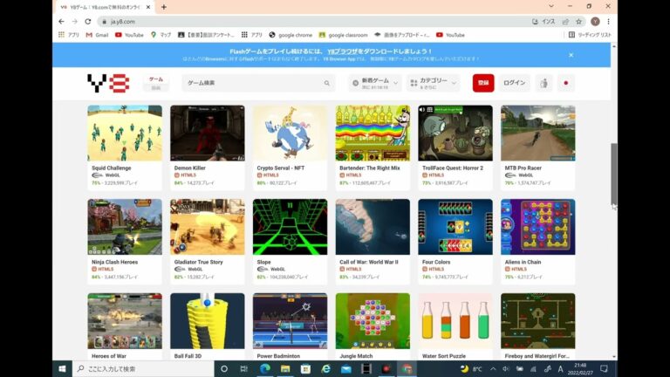Select the ゲーム tab next to logo
The width and height of the screenshot is (670, 377).
[156, 79]
